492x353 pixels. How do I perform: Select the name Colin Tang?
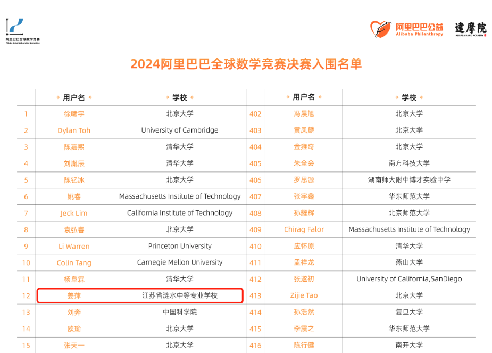click(74, 263)
